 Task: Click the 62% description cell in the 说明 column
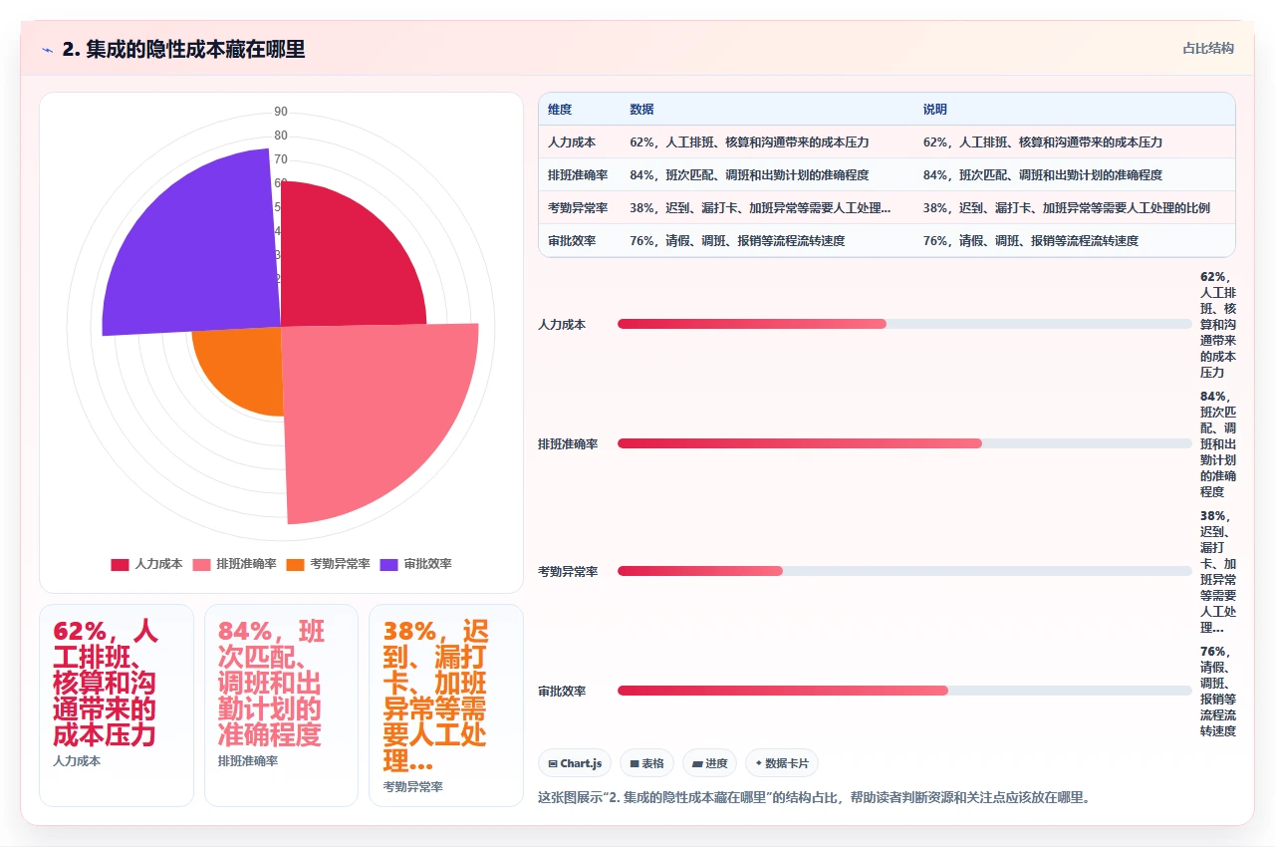[1074, 142]
